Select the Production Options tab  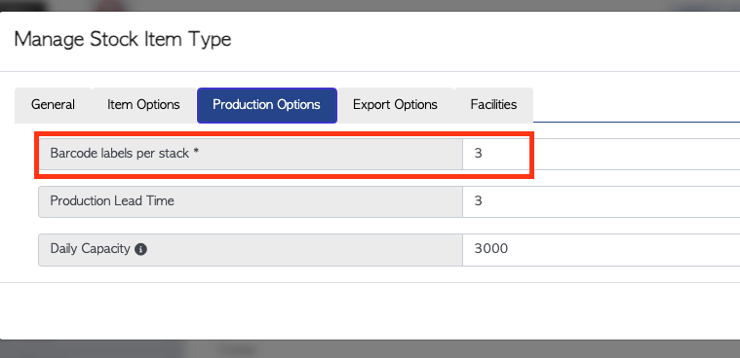click(266, 105)
